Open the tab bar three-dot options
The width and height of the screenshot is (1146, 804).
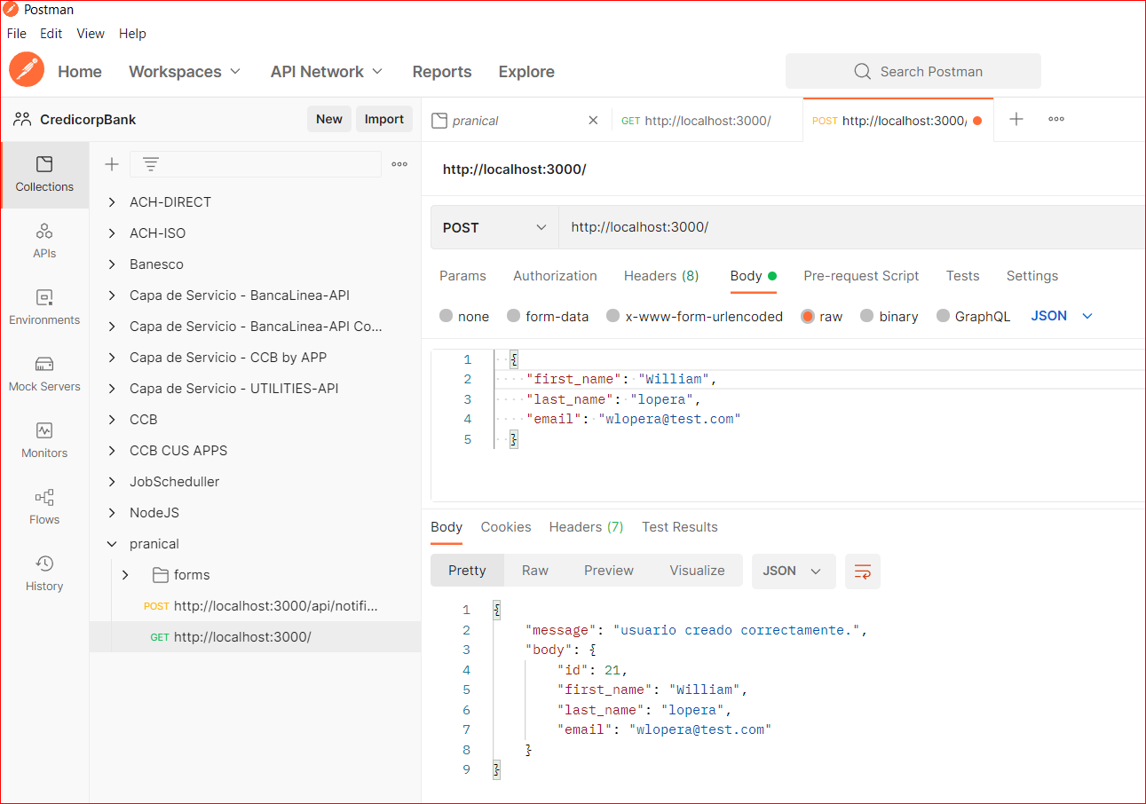point(1056,119)
